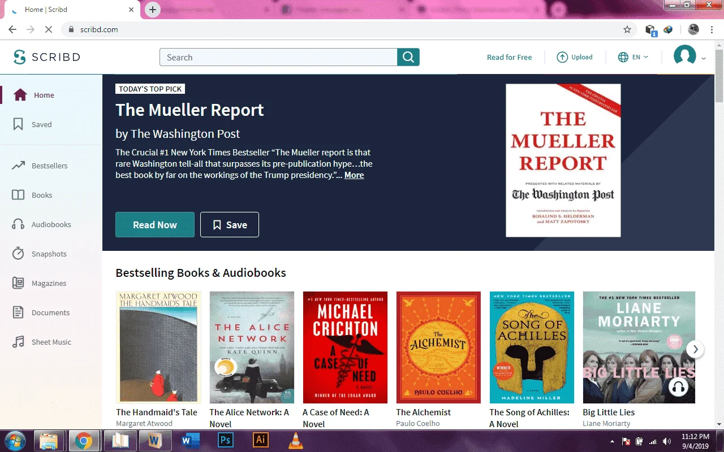Open the Windows Start menu
The height and width of the screenshot is (452, 724).
15,441
